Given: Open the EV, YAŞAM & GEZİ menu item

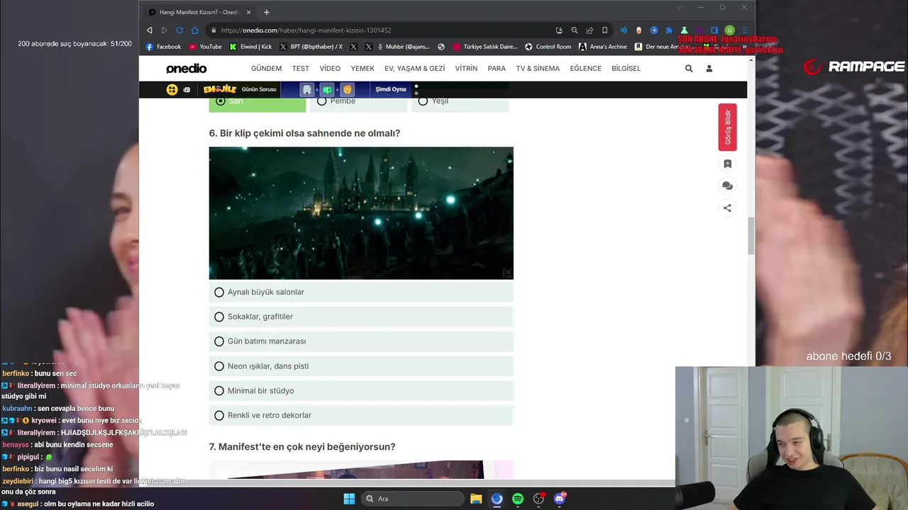Looking at the screenshot, I should [415, 69].
